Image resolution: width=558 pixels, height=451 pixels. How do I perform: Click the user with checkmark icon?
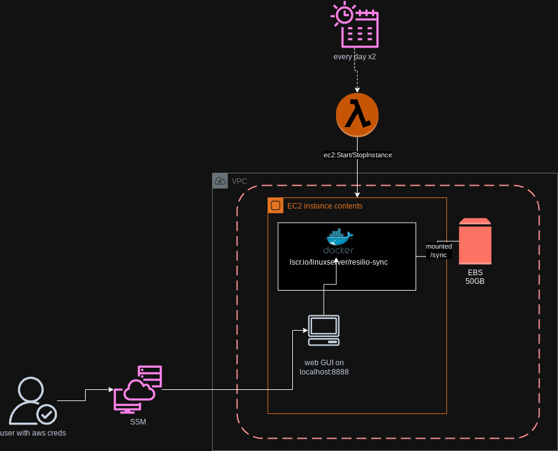pos(32,401)
